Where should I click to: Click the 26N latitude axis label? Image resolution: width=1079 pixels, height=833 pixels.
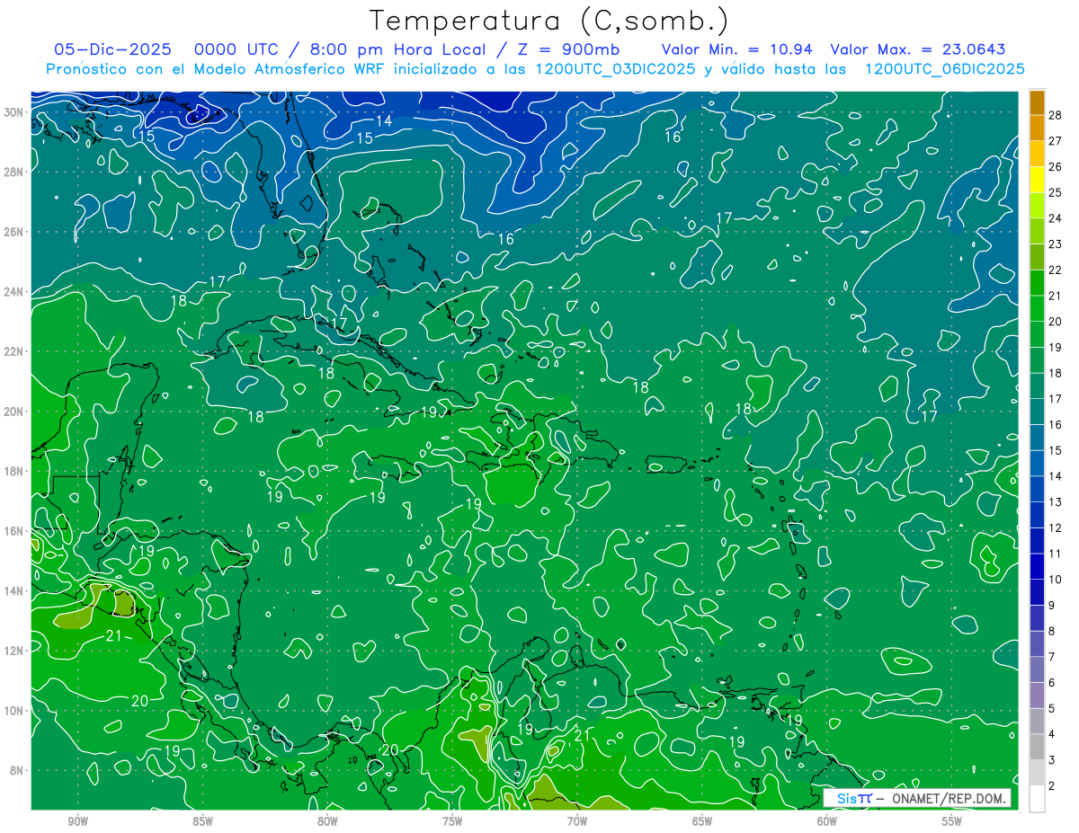point(15,231)
